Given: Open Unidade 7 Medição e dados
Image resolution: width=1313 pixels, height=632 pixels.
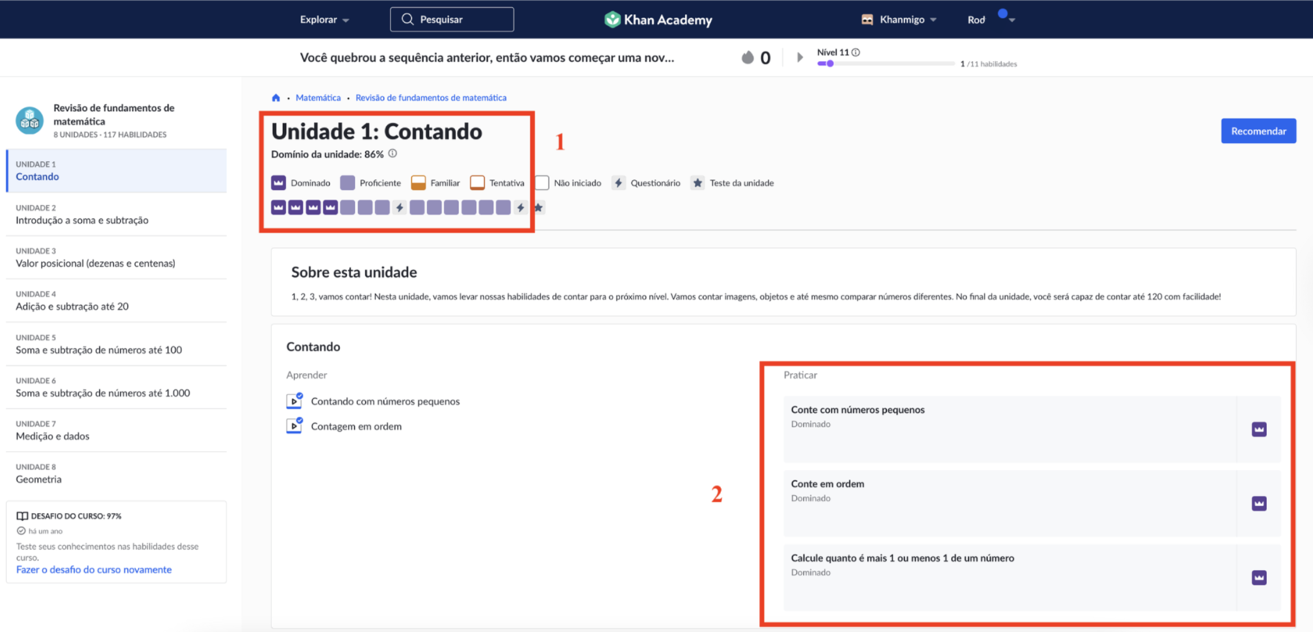Looking at the screenshot, I should (x=116, y=430).
